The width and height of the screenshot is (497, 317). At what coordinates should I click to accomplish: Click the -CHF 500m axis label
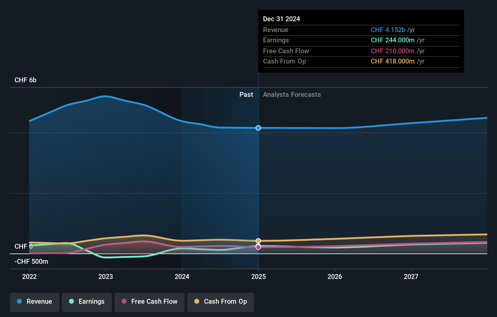tap(31, 262)
